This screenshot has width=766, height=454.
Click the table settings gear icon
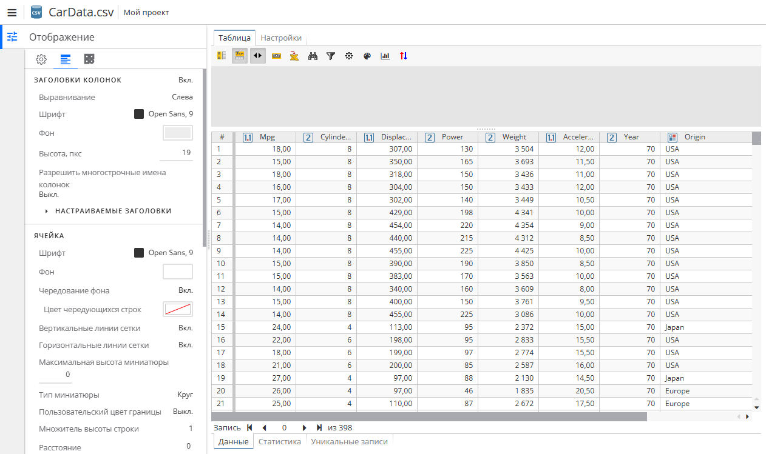(348, 56)
